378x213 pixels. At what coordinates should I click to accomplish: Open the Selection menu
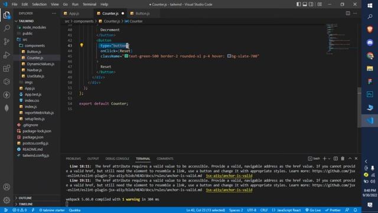click(40, 4)
